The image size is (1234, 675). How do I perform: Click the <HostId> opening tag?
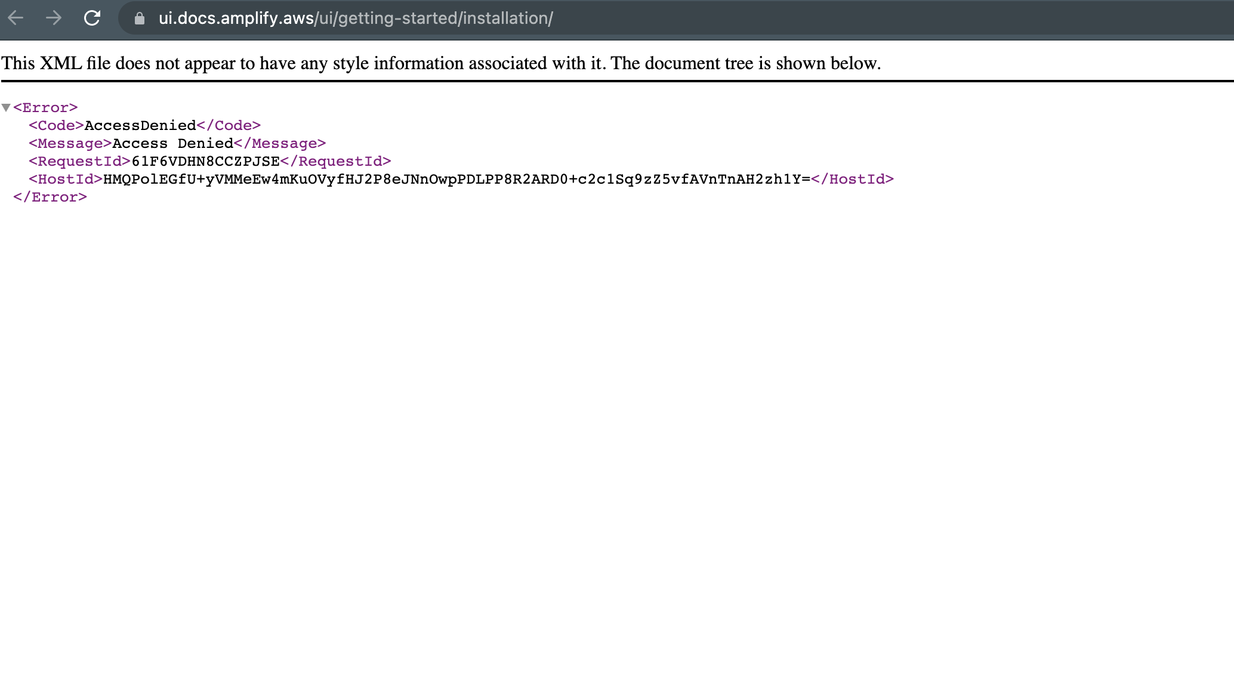click(66, 179)
